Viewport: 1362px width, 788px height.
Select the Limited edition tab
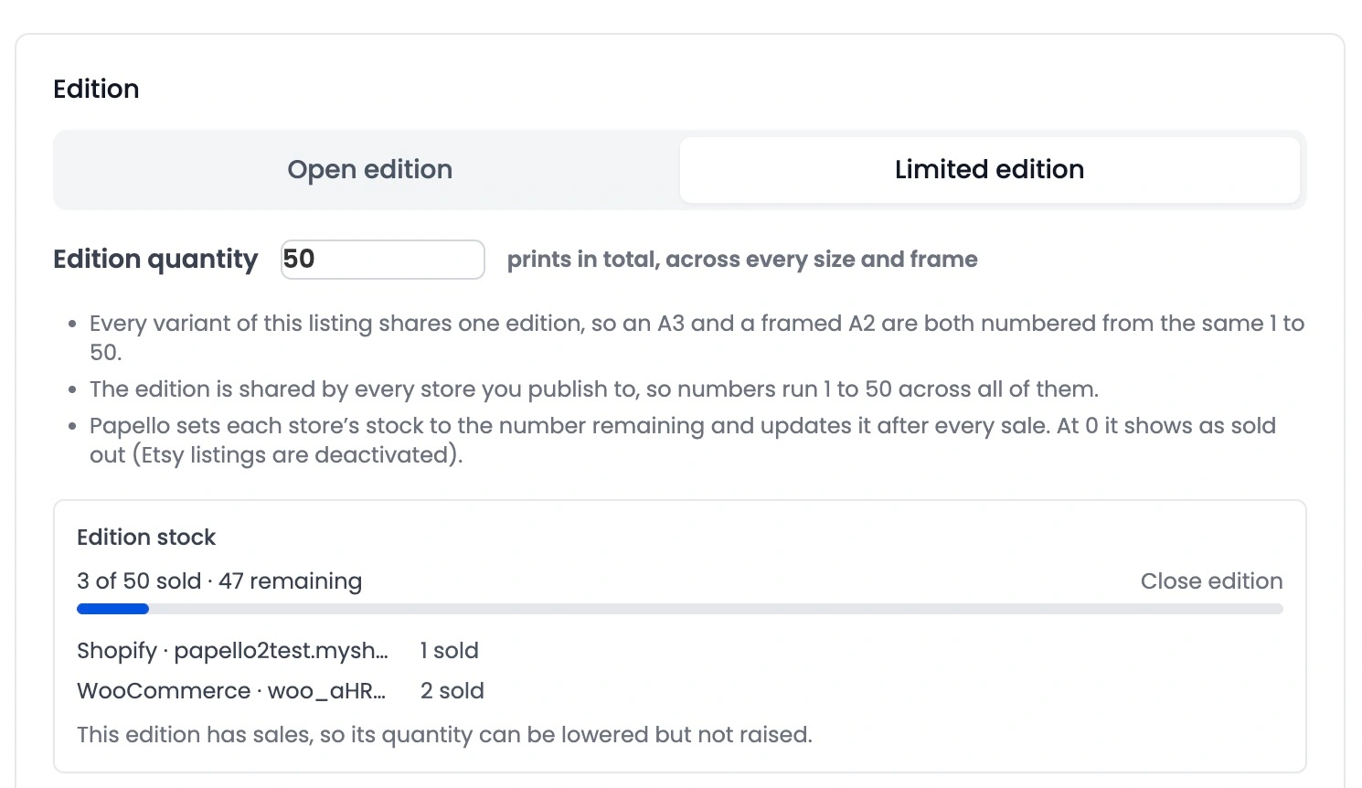point(989,170)
